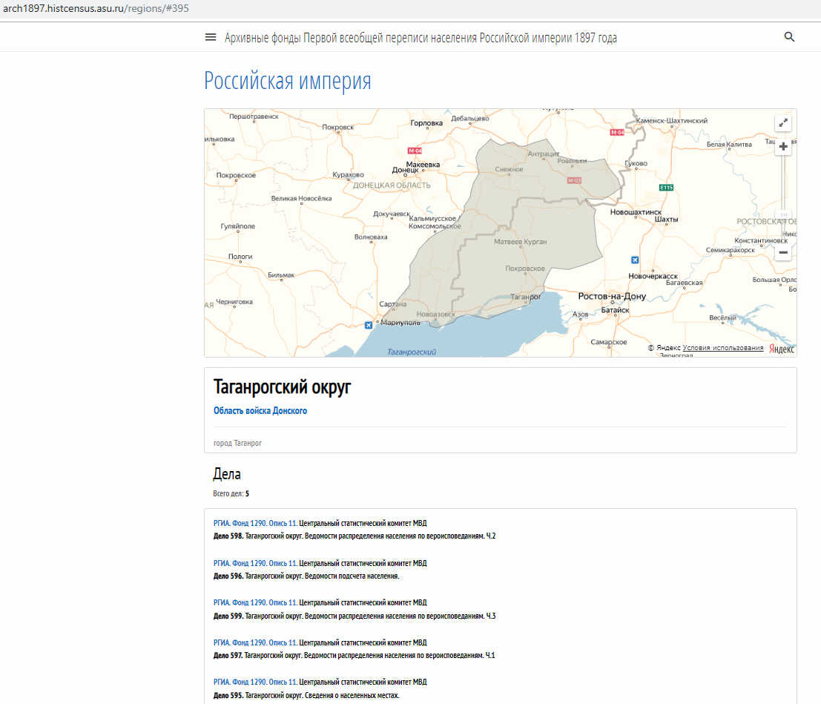821x704 pixels.
Task: Open Фонд 1290 link above Дело 596
Action: pos(248,564)
